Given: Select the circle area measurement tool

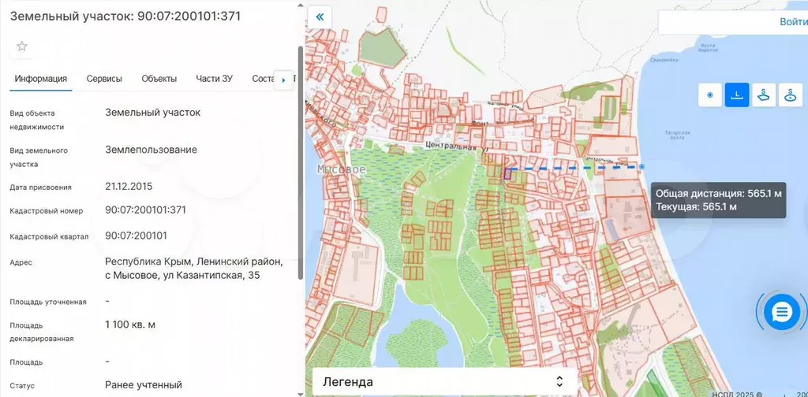Looking at the screenshot, I should [x=790, y=95].
